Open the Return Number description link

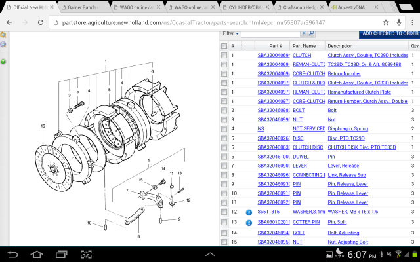344,73
